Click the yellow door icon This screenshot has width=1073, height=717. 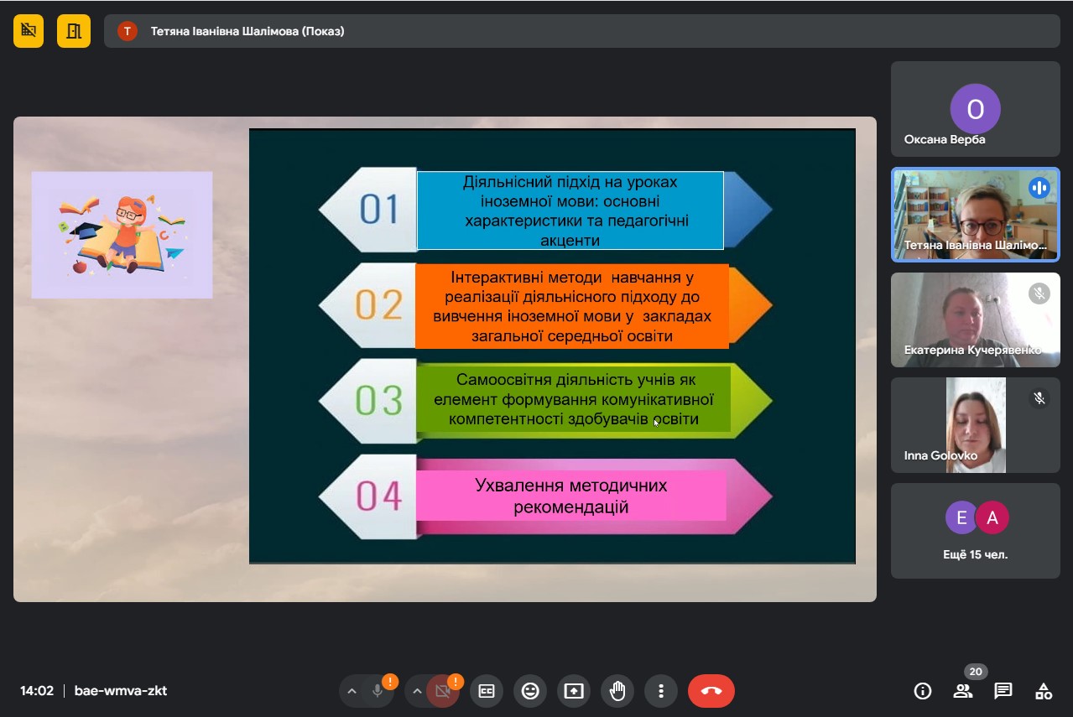point(74,31)
